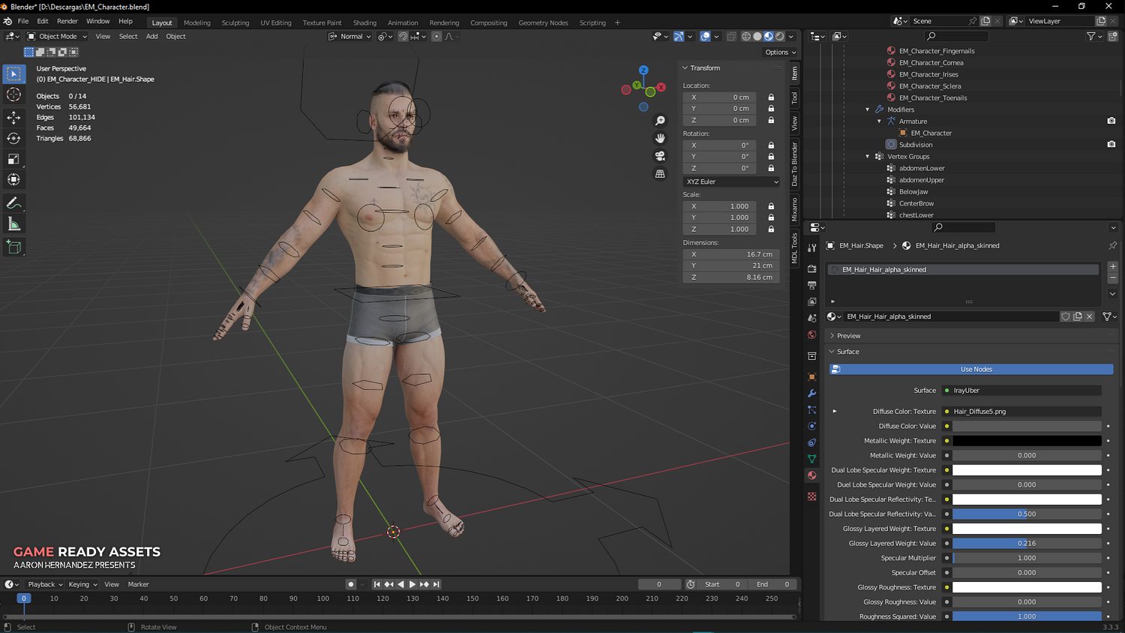Open the Physics properties tab

pos(812,426)
